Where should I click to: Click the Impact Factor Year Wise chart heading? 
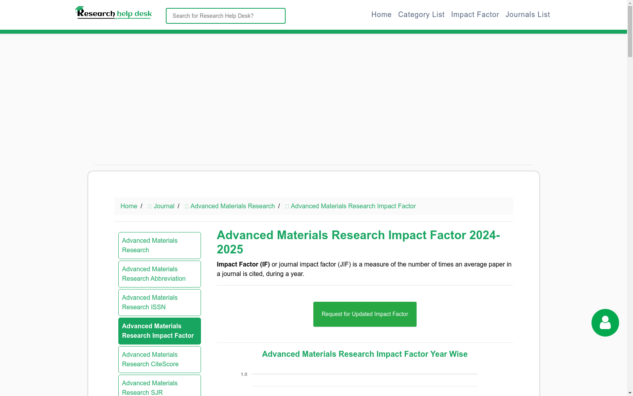365,354
